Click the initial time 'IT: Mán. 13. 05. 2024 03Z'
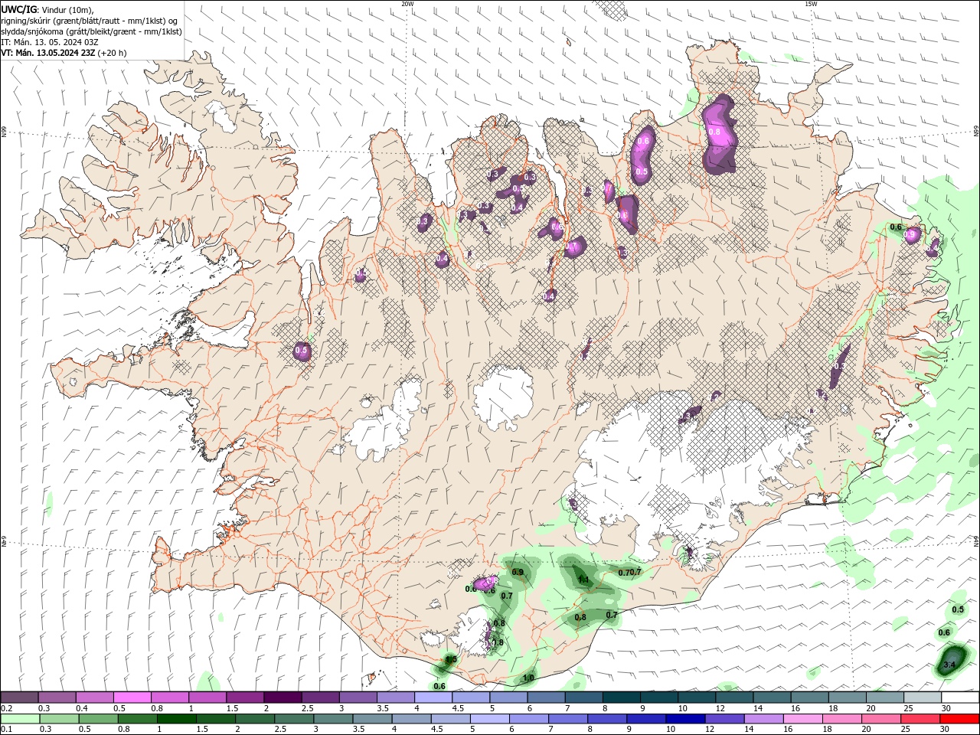The height and width of the screenshot is (735, 980). (x=51, y=42)
